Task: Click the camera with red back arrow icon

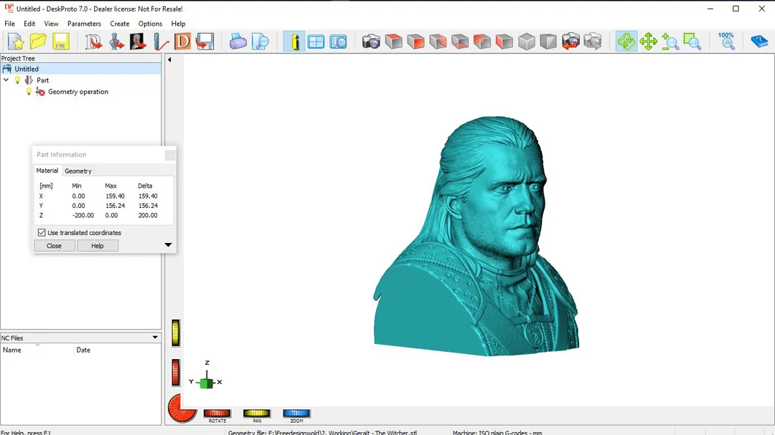Action: (570, 42)
